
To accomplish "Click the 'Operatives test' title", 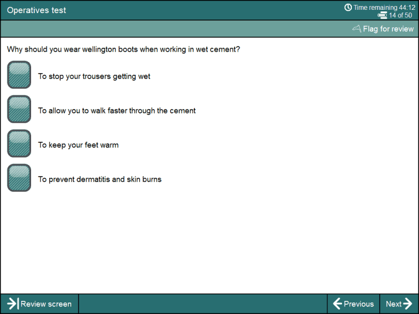I will pos(37,10).
